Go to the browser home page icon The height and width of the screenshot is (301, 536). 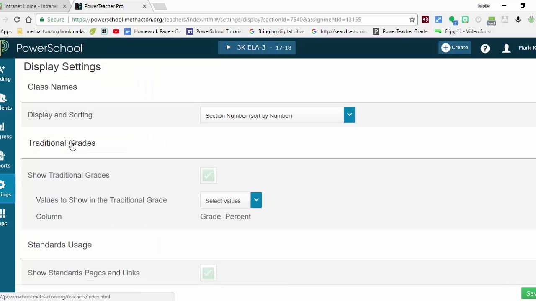[x=28, y=19]
